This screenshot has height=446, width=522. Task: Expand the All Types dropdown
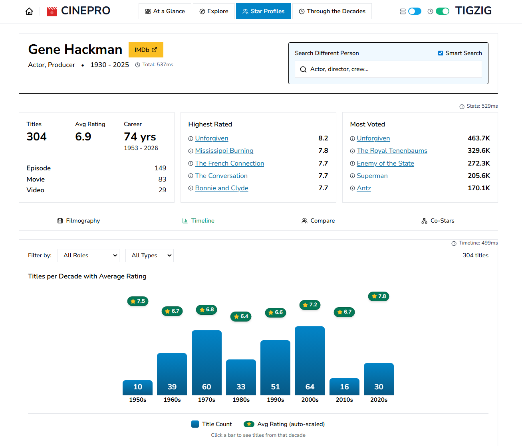[149, 256]
